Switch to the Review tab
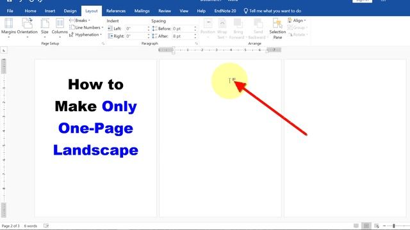The height and width of the screenshot is (230, 410). [165, 11]
